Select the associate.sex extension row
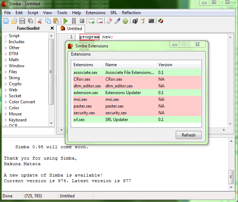The height and width of the screenshot is (202, 238). [137, 73]
